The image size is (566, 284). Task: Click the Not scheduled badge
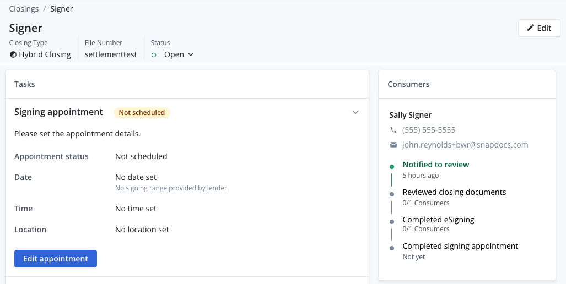tap(142, 112)
